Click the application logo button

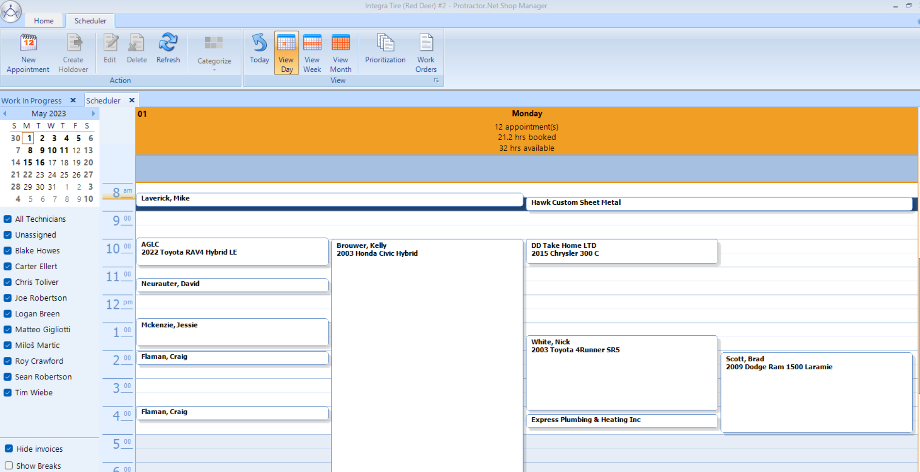point(11,12)
